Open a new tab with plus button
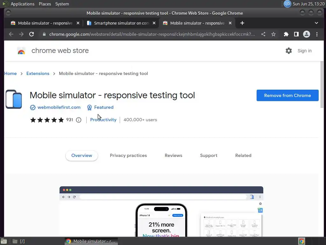326x245 pixels. 242,23
